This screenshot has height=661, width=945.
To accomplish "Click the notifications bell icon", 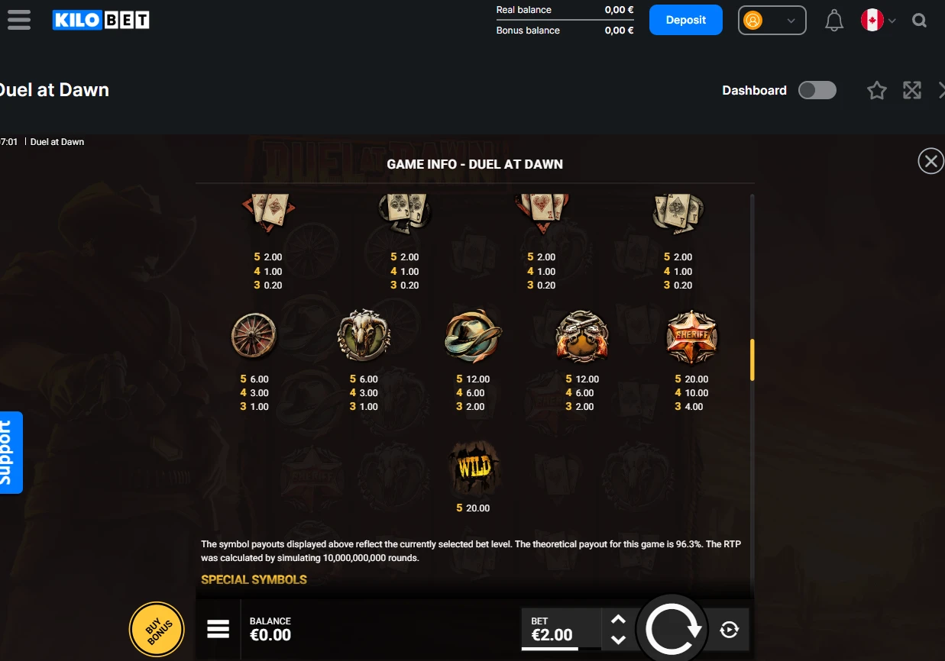I will coord(834,21).
